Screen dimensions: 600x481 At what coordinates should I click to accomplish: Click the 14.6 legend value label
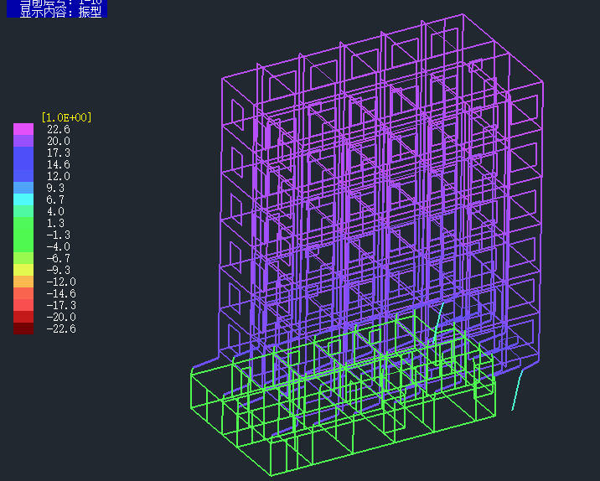pos(59,165)
